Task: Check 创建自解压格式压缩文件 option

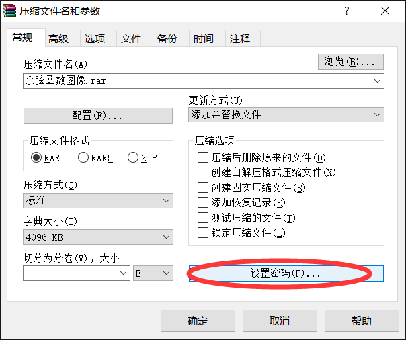Action: 203,173
